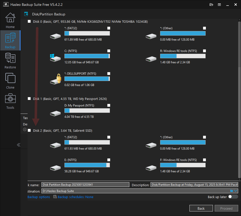The width and height of the screenshot is (241, 216).
Task: Expand the destination path dropdown arrow
Action: coord(236,191)
